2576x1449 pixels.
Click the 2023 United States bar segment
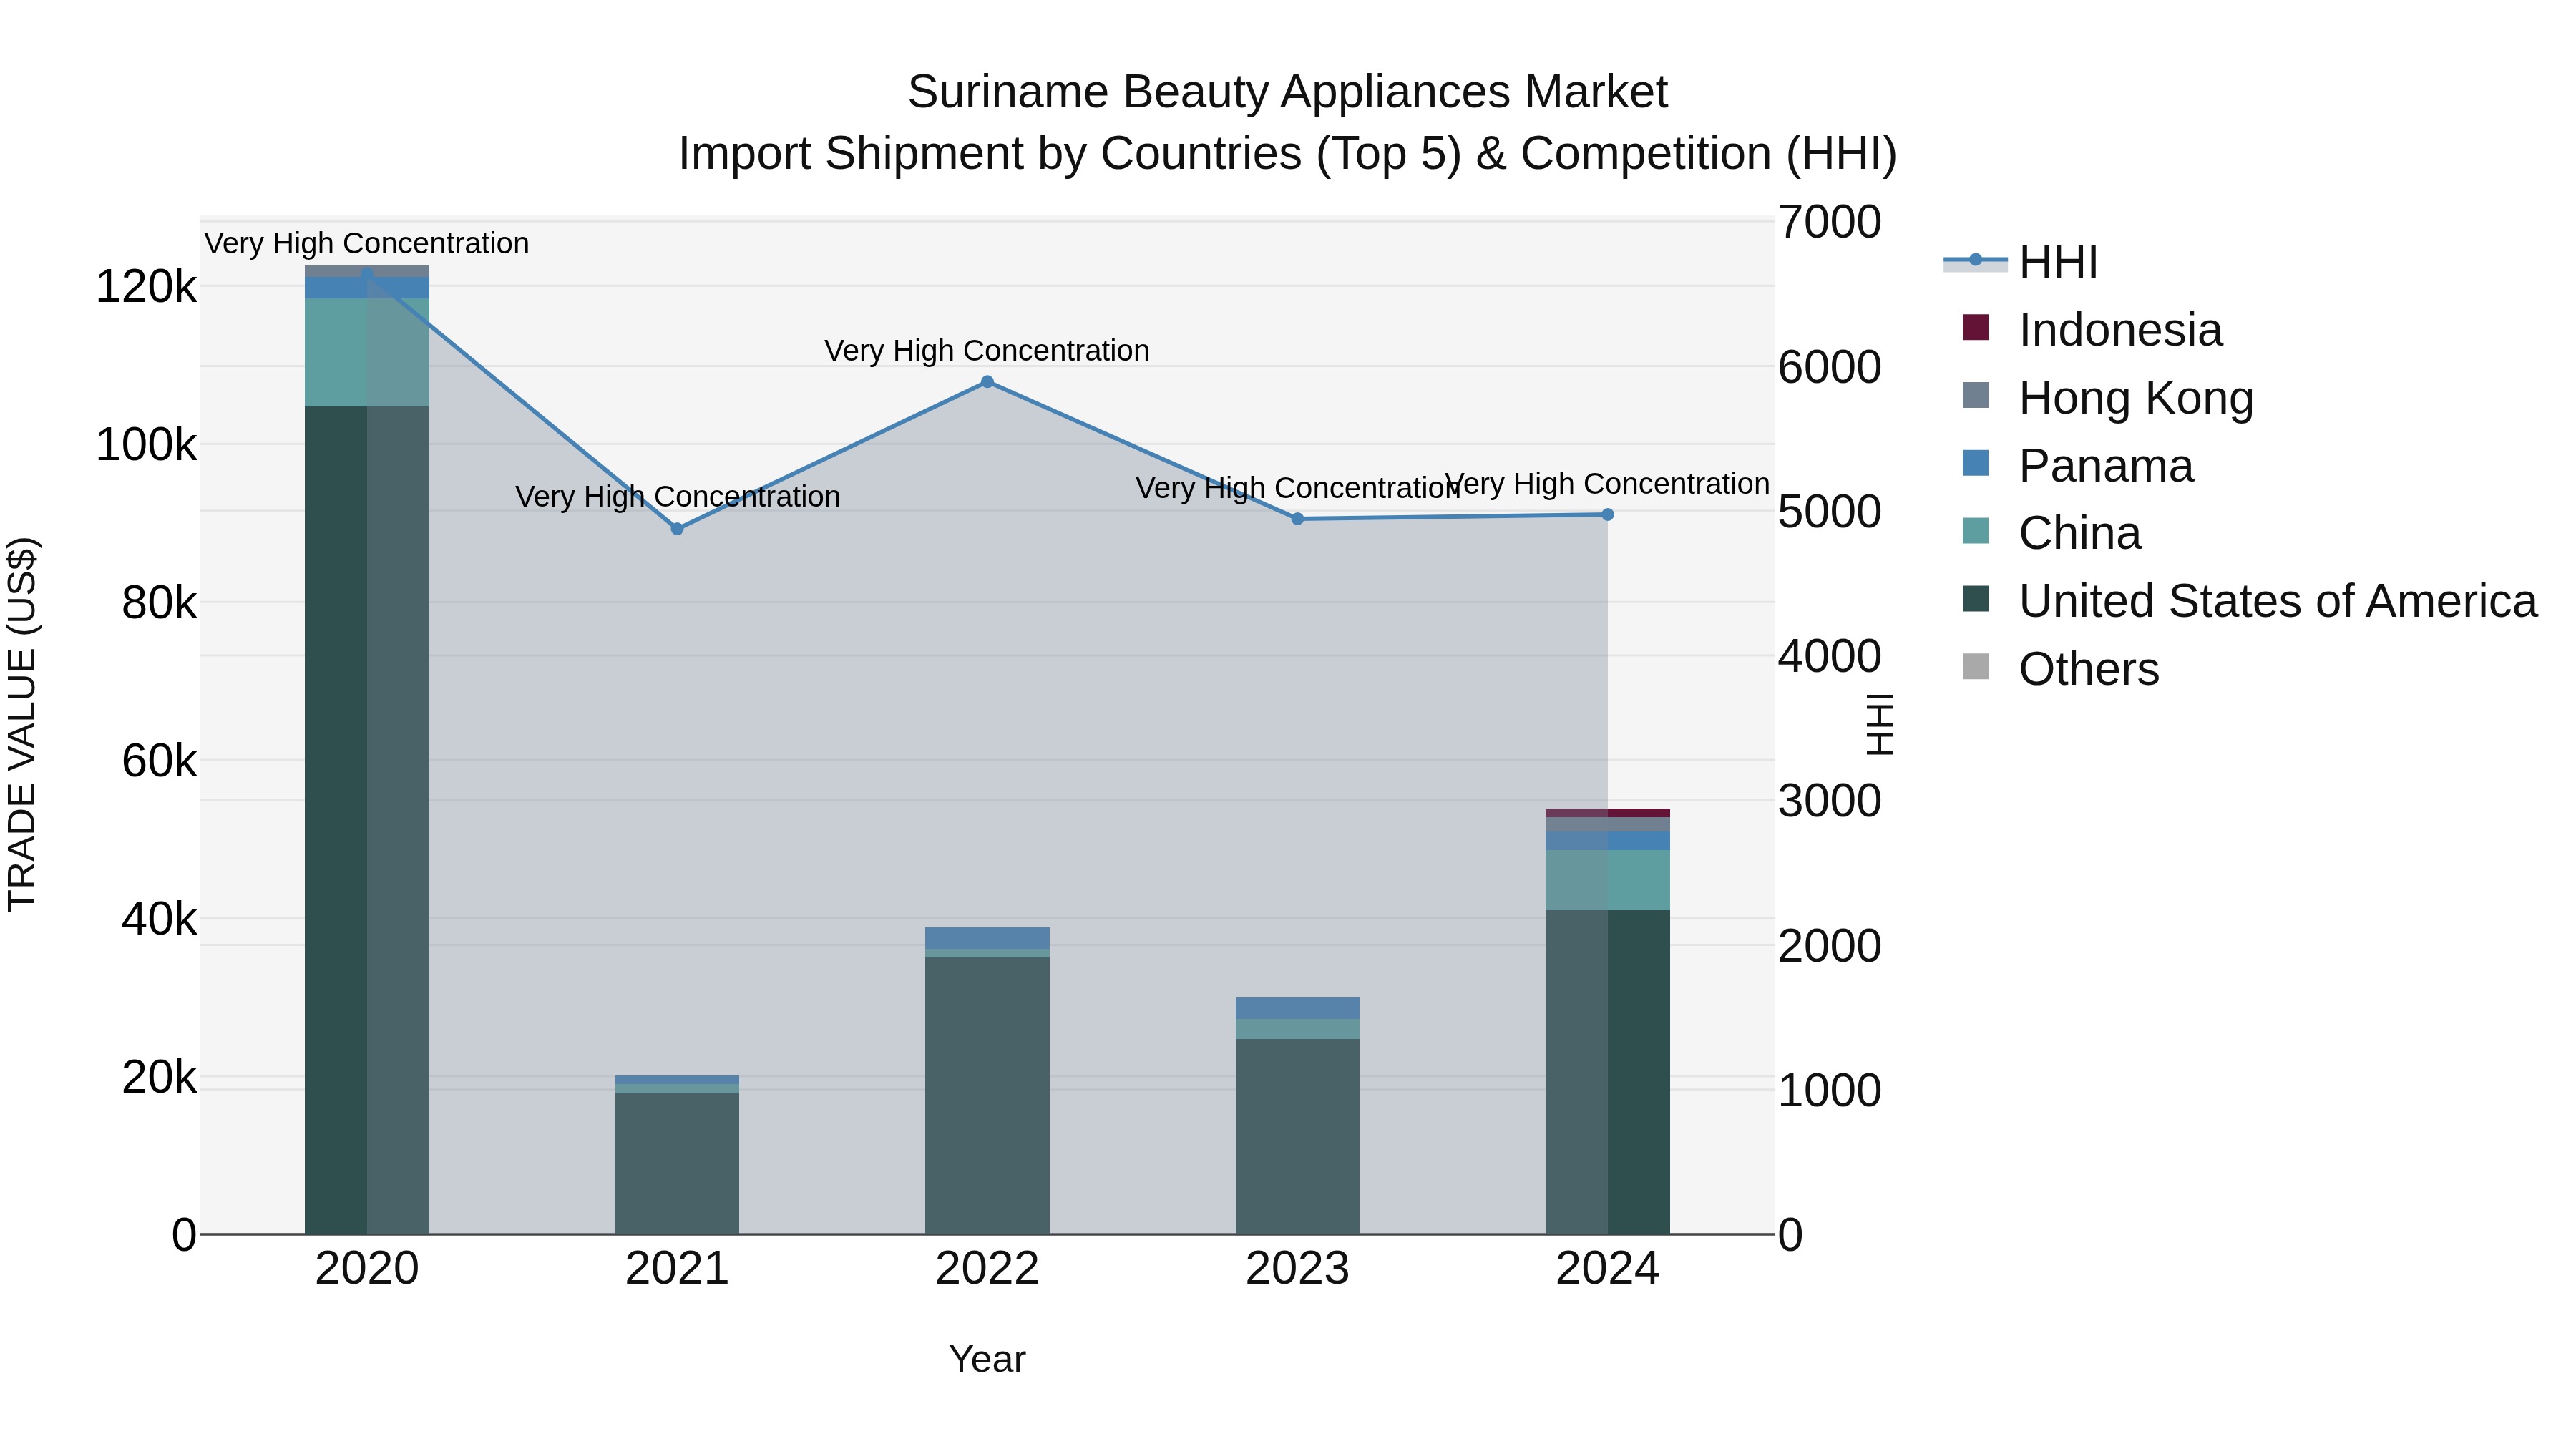[x=1297, y=1137]
